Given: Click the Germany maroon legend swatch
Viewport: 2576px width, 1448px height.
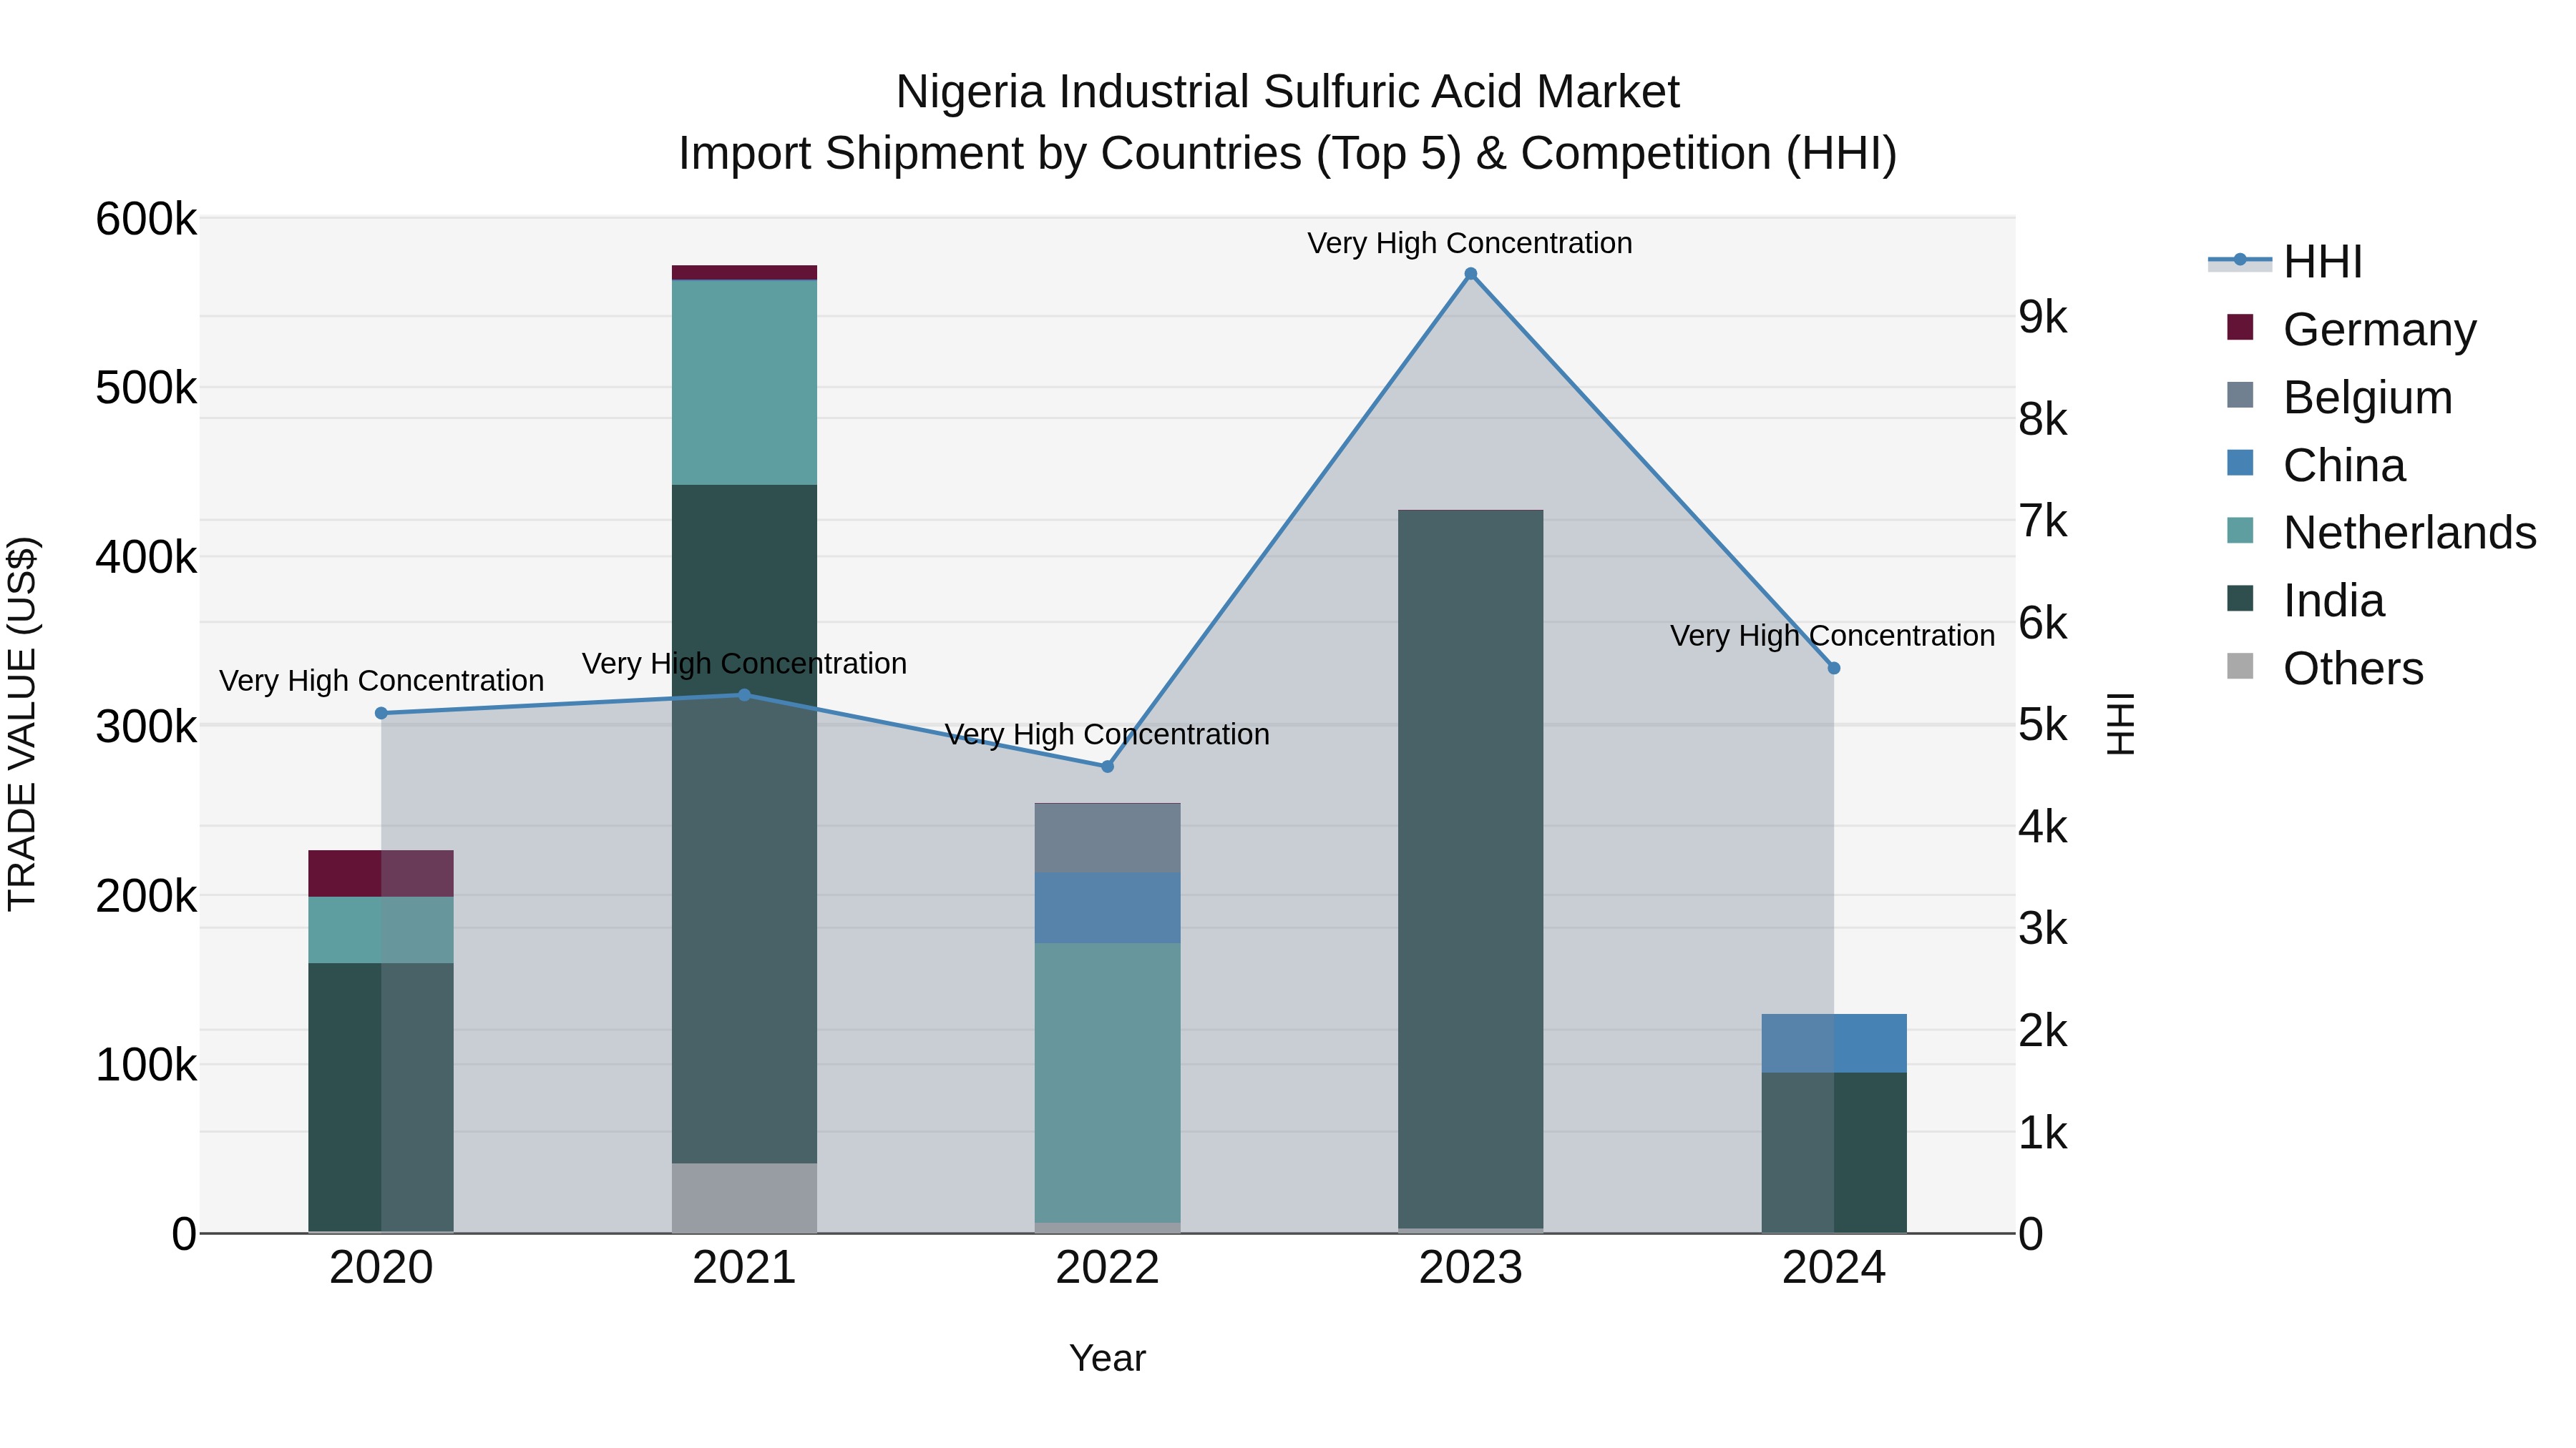Looking at the screenshot, I should pyautogui.click(x=2240, y=327).
